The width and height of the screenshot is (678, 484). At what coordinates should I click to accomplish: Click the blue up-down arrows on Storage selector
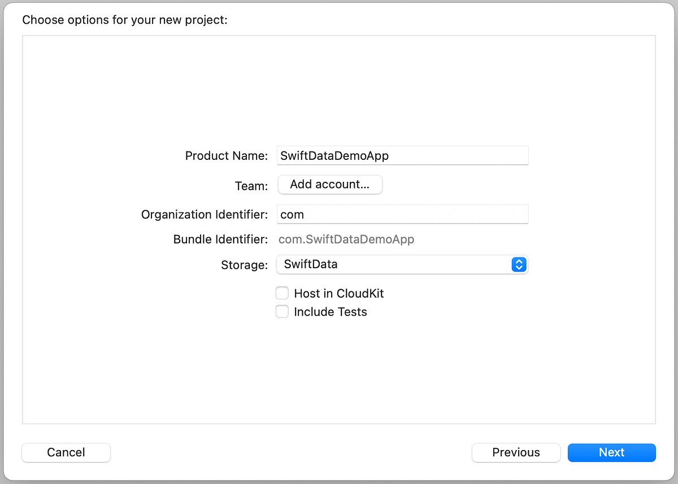519,264
